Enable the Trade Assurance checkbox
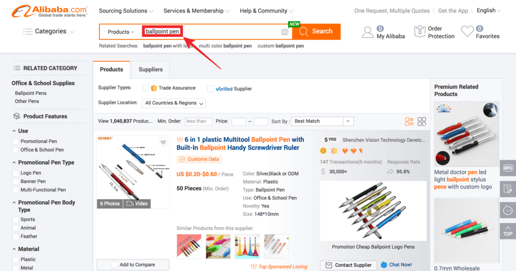This screenshot has height=271, width=516. (146, 88)
